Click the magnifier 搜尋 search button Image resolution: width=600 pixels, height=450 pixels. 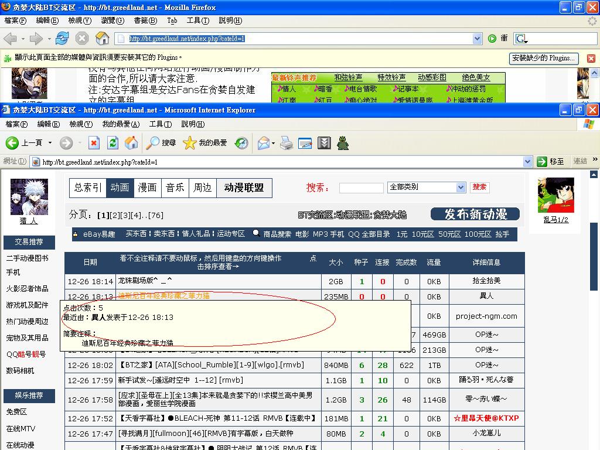(161, 143)
